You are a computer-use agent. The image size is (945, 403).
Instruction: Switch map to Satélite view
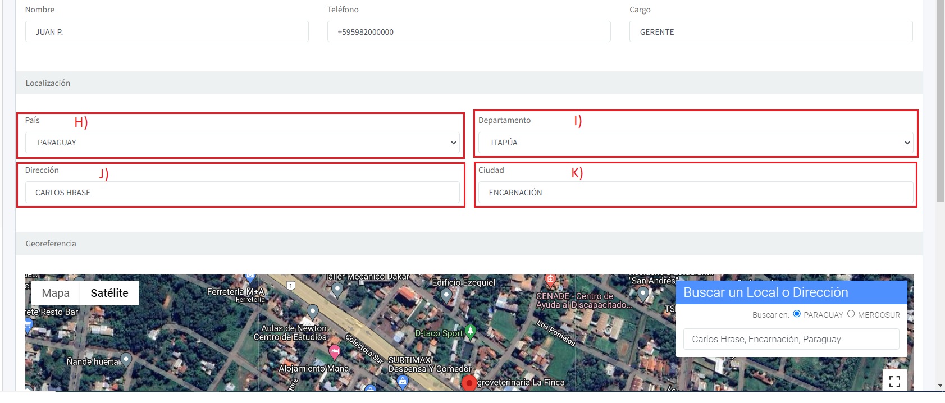tap(109, 293)
